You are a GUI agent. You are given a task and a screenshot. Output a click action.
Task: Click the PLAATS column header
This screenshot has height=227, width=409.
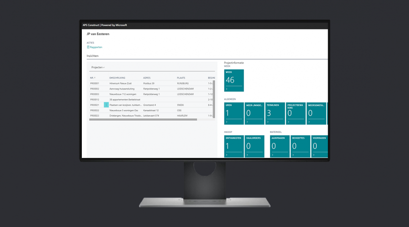click(x=181, y=78)
